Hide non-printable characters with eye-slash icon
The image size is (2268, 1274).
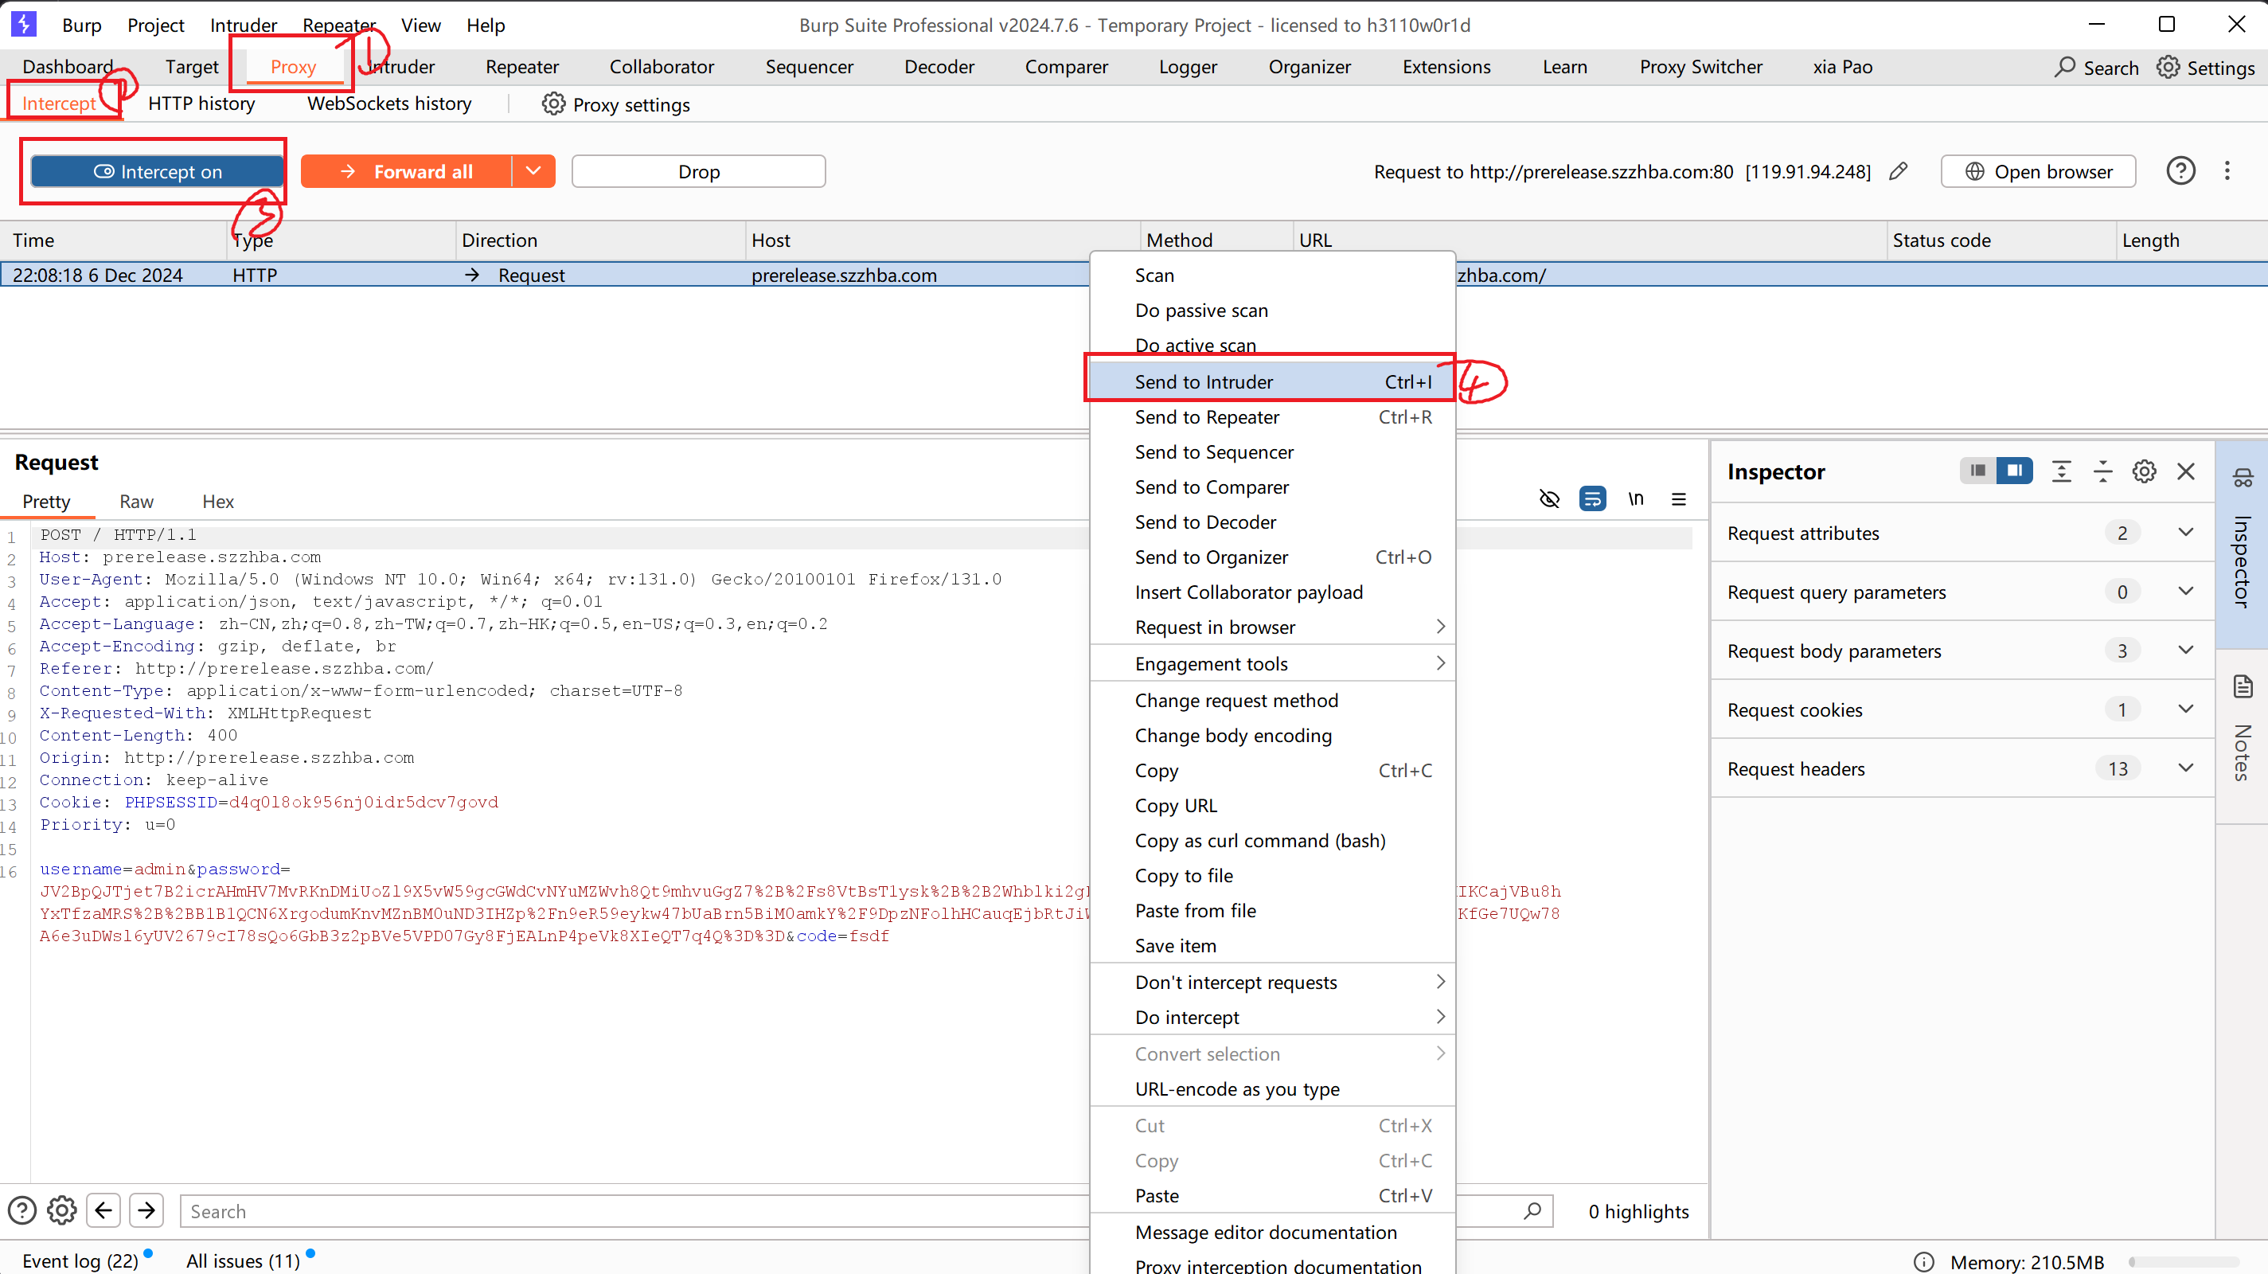(x=1548, y=499)
